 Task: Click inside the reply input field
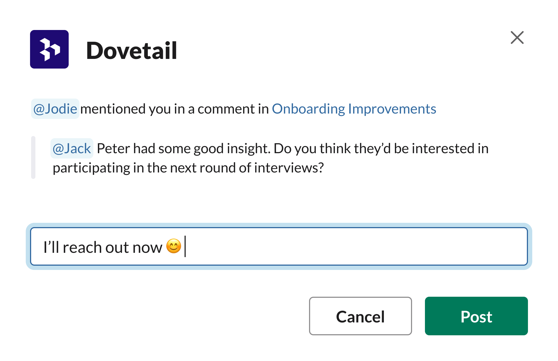(x=279, y=246)
